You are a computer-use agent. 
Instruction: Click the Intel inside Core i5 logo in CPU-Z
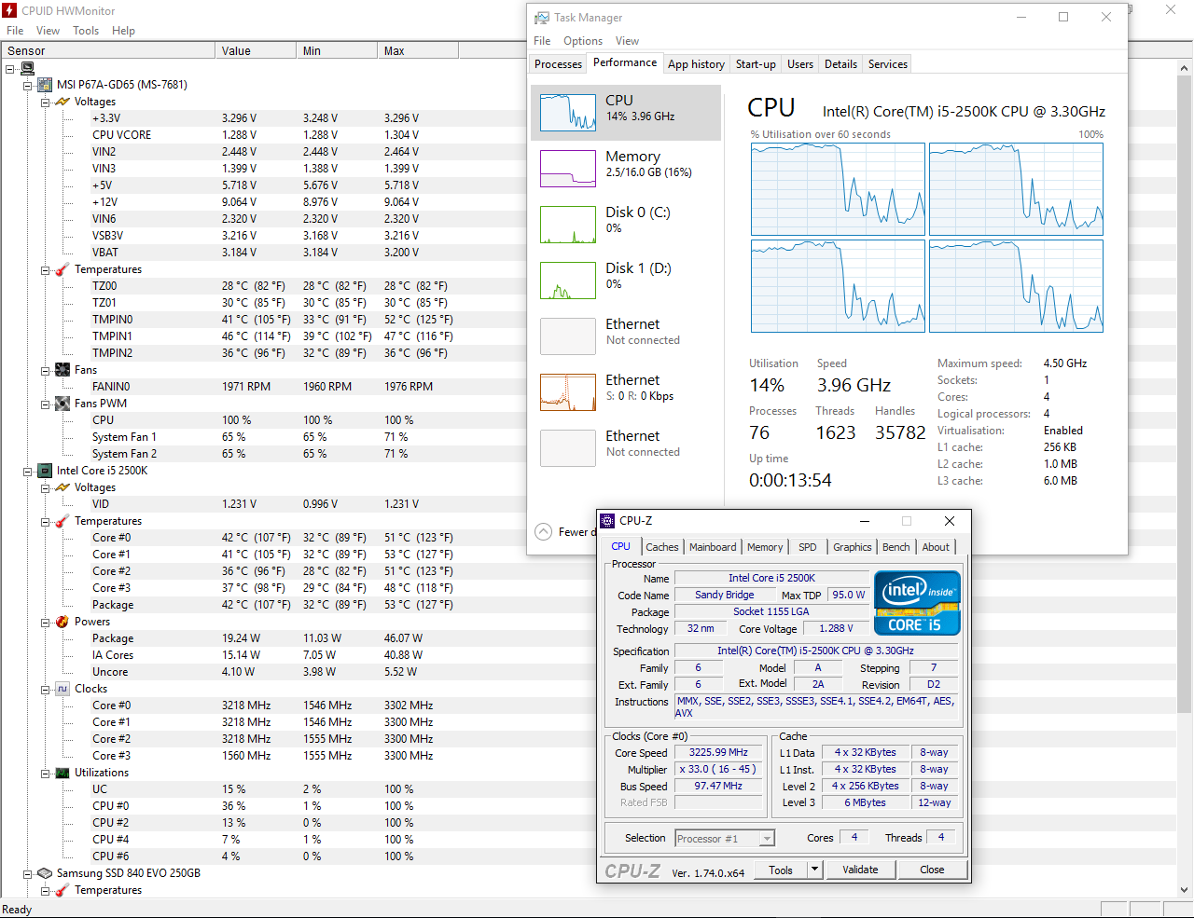917,603
